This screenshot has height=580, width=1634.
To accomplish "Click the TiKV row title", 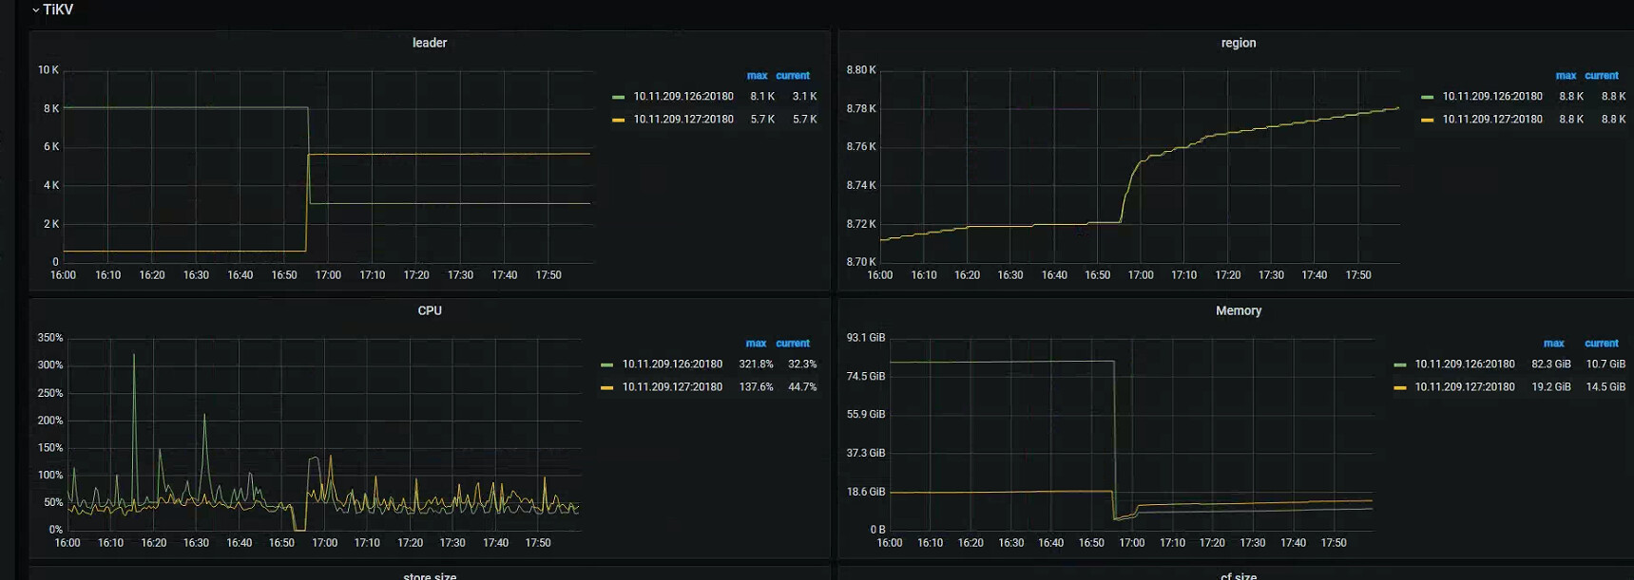I will point(58,10).
